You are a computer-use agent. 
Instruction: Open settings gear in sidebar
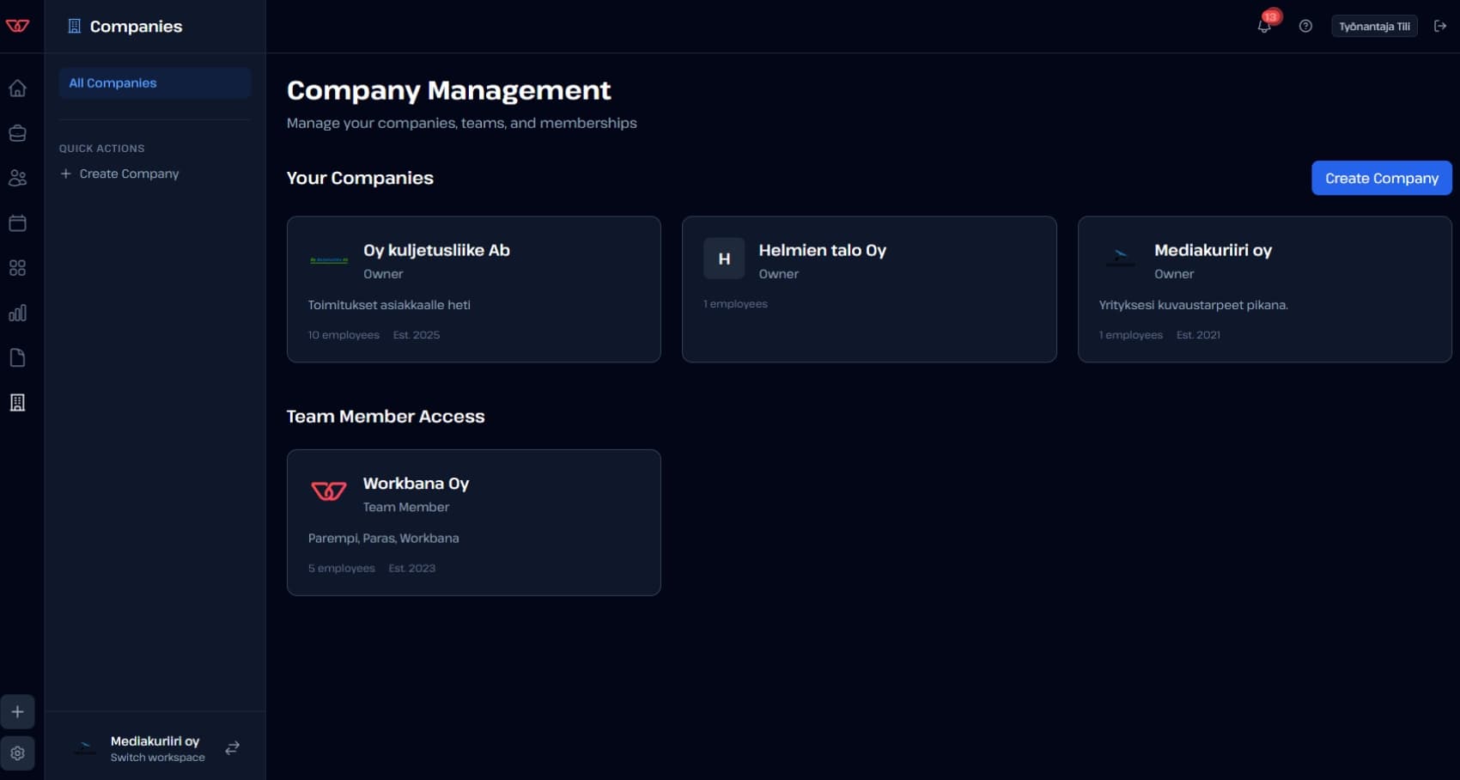(17, 753)
